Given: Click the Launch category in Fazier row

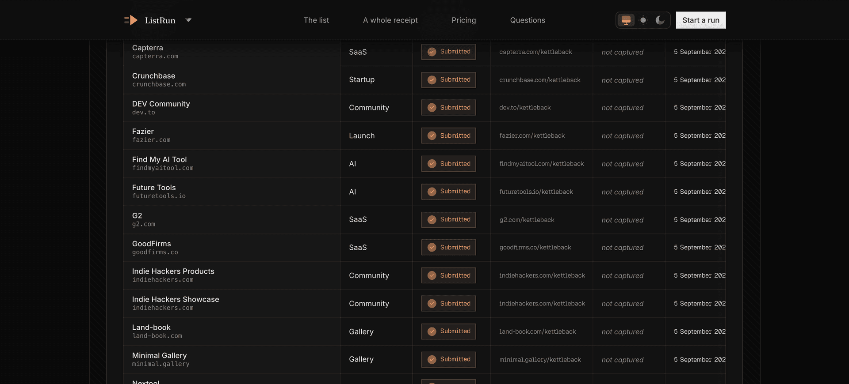Looking at the screenshot, I should [x=362, y=136].
